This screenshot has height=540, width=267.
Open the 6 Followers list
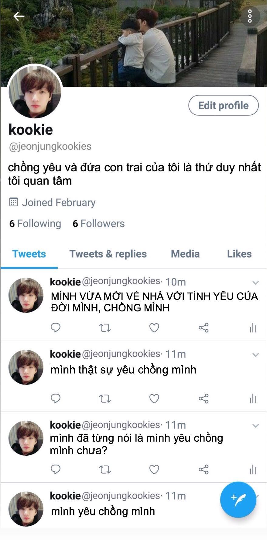tap(99, 223)
